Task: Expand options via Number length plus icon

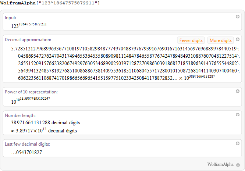Action: pyautogui.click(x=238, y=115)
